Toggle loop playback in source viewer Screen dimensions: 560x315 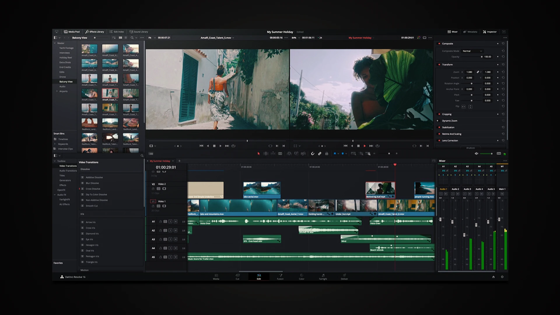click(233, 146)
